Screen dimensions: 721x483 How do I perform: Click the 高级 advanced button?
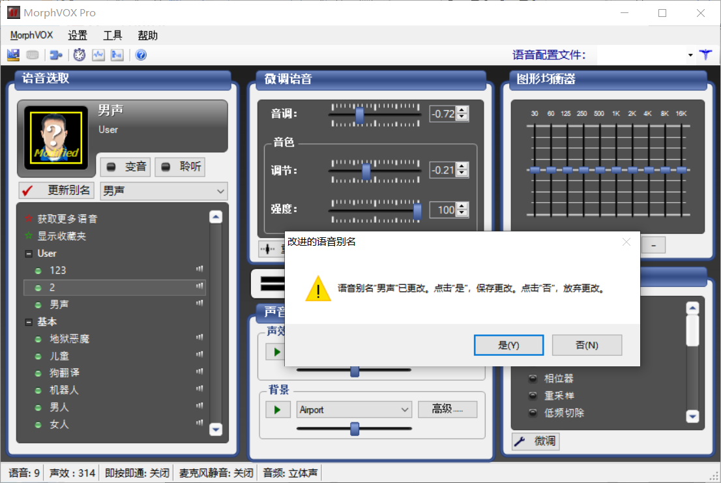pyautogui.click(x=447, y=409)
